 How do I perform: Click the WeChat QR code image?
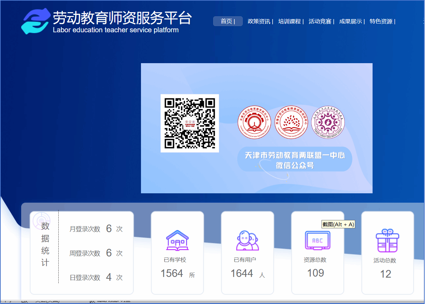190,123
